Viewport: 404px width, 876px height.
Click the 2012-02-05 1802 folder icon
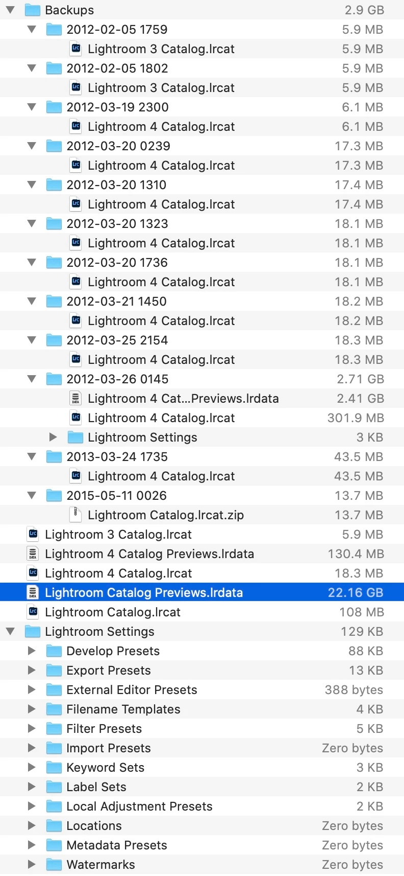point(54,68)
